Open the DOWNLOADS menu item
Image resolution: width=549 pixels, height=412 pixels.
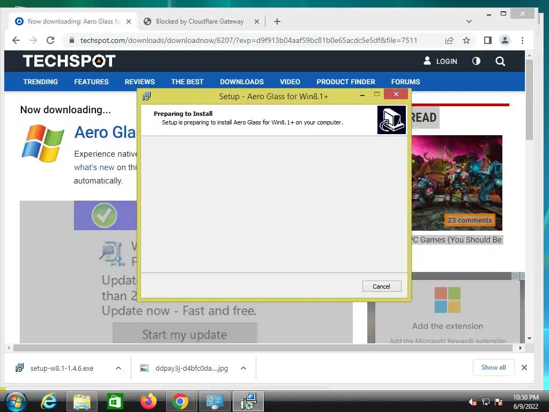(242, 82)
